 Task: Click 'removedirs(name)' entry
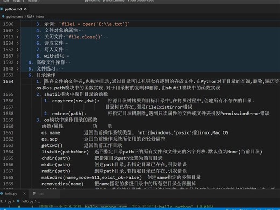(62, 184)
